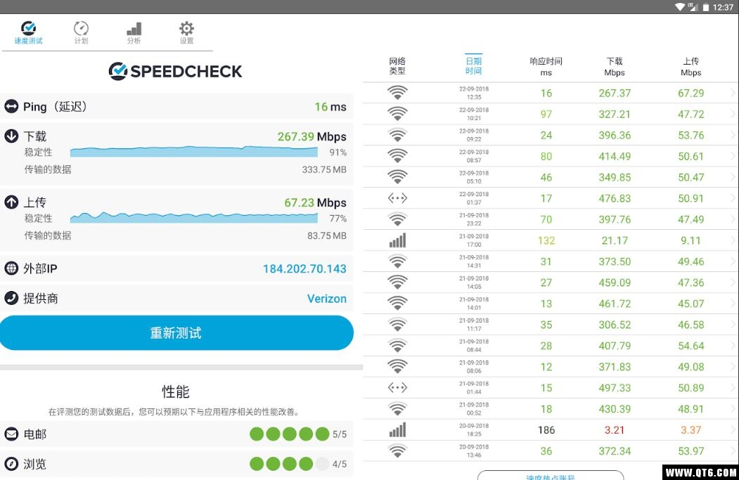Click WiFi icon for 22-09-2018 08:57 test
739x480 pixels.
(397, 156)
